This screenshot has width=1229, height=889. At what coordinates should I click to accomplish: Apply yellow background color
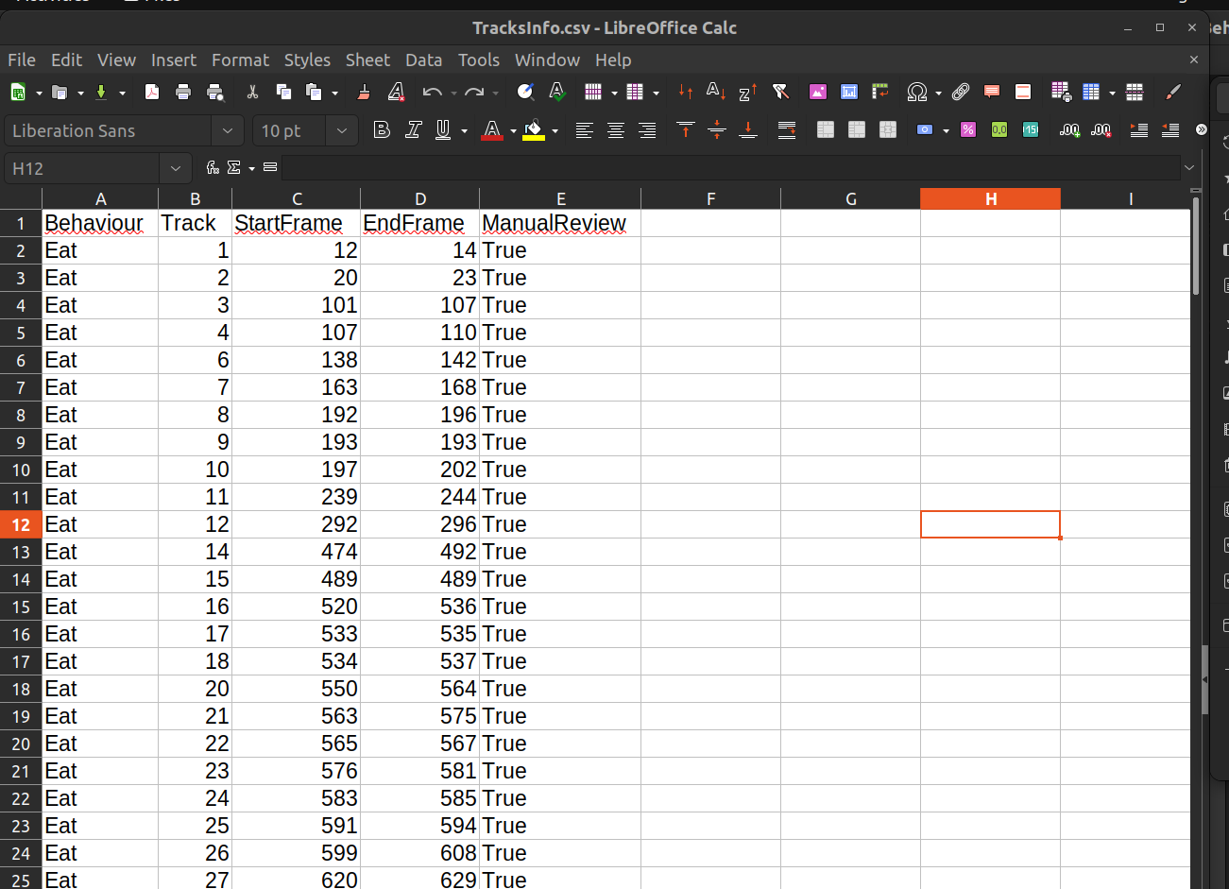point(534,130)
